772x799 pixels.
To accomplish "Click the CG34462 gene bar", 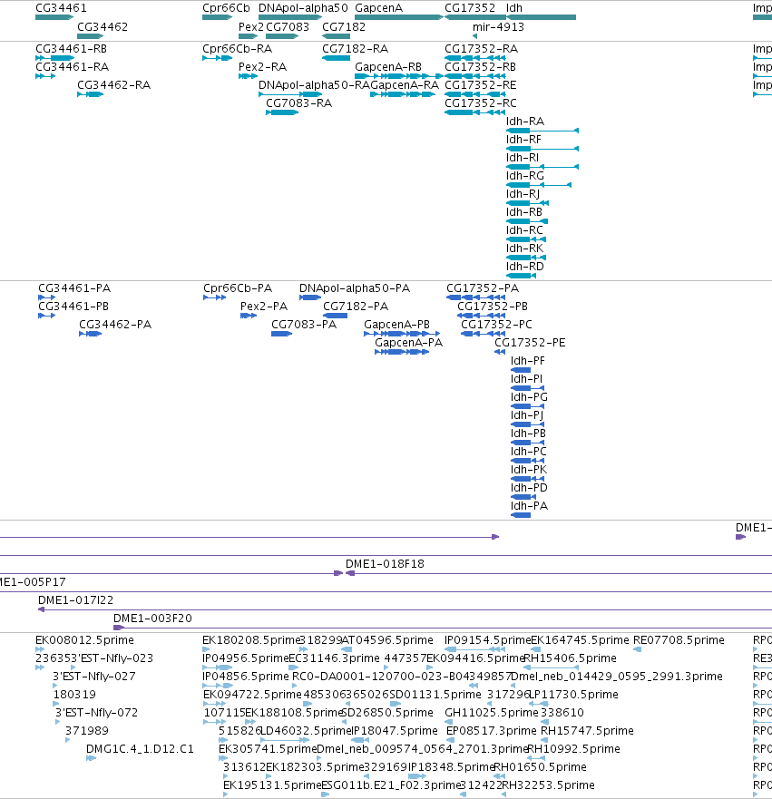I will (90, 36).
